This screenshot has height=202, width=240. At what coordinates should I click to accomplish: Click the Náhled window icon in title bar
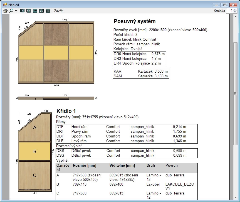pyautogui.click(x=5, y=5)
